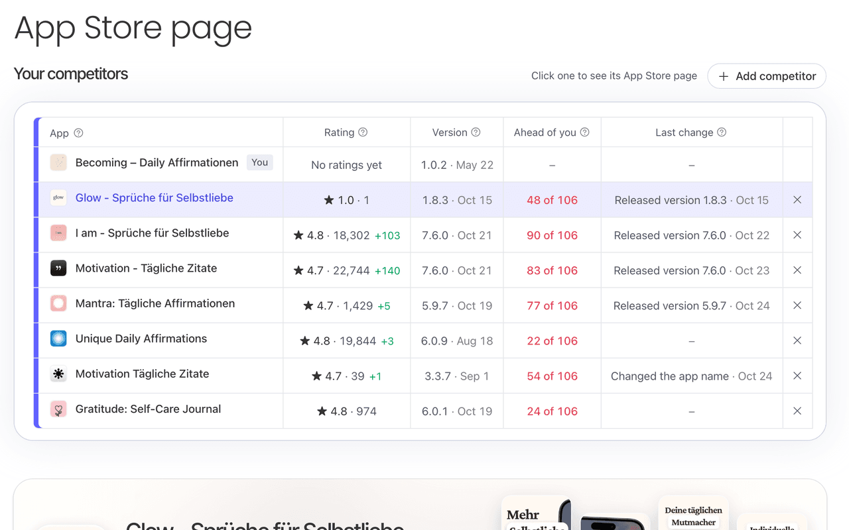Select Unique Daily Affirmations app name

pyautogui.click(x=141, y=339)
